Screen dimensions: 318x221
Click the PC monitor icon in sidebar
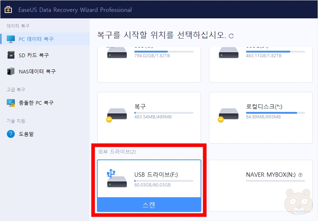(11, 39)
